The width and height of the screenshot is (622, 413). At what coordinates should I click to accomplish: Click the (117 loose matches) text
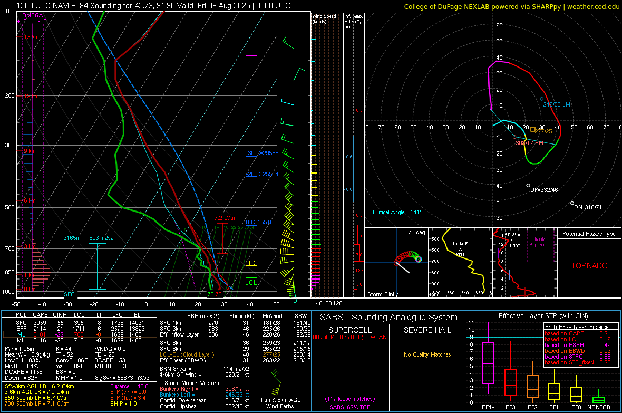(350, 399)
